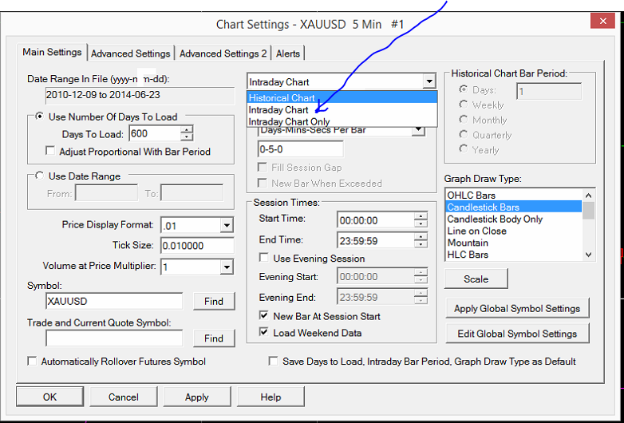624x423 pixels.
Task: Open Help for chart settings
Action: click(x=271, y=397)
